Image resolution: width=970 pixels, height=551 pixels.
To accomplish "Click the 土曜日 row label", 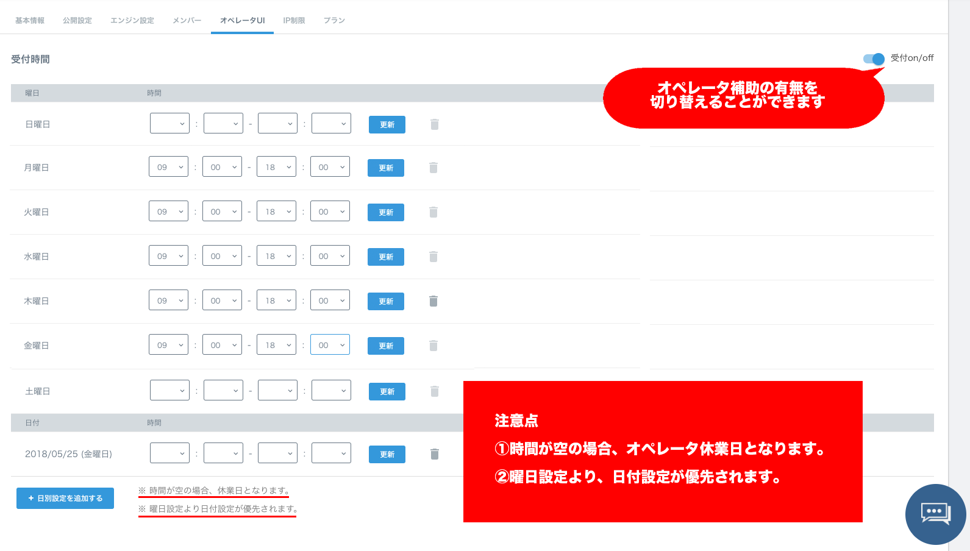I will point(38,391).
